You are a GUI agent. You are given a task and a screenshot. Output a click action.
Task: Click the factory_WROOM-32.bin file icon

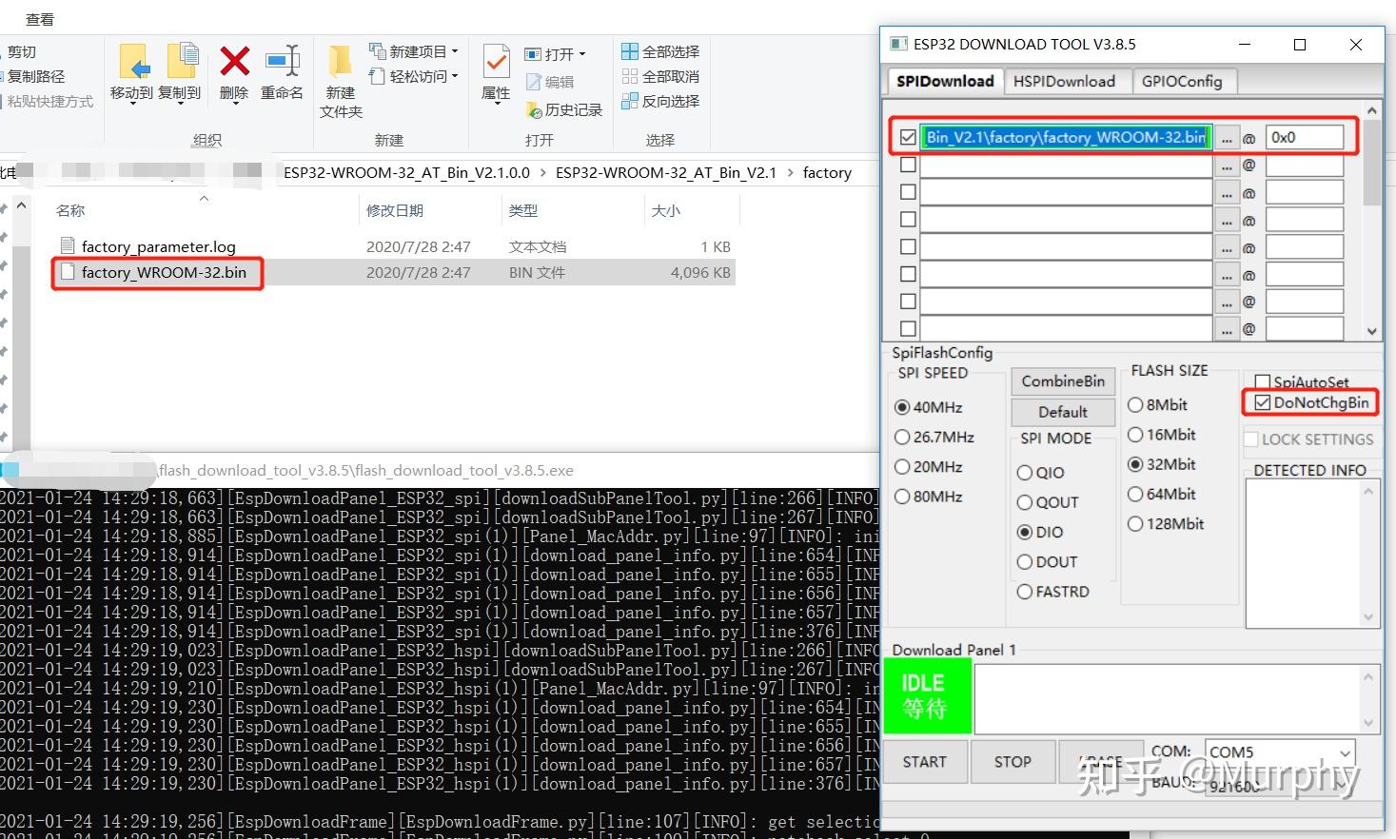67,272
